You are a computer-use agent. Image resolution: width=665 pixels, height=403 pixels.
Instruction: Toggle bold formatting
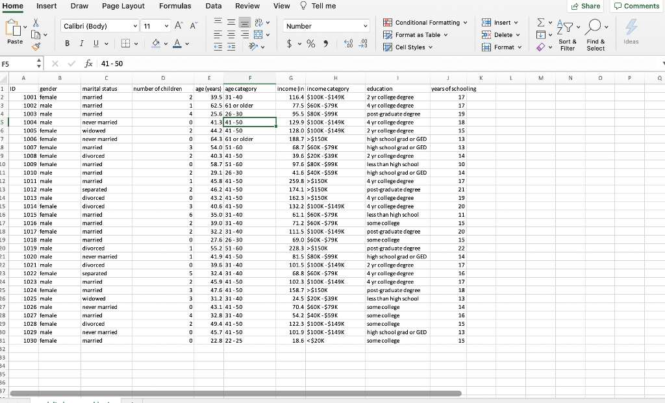click(67, 42)
